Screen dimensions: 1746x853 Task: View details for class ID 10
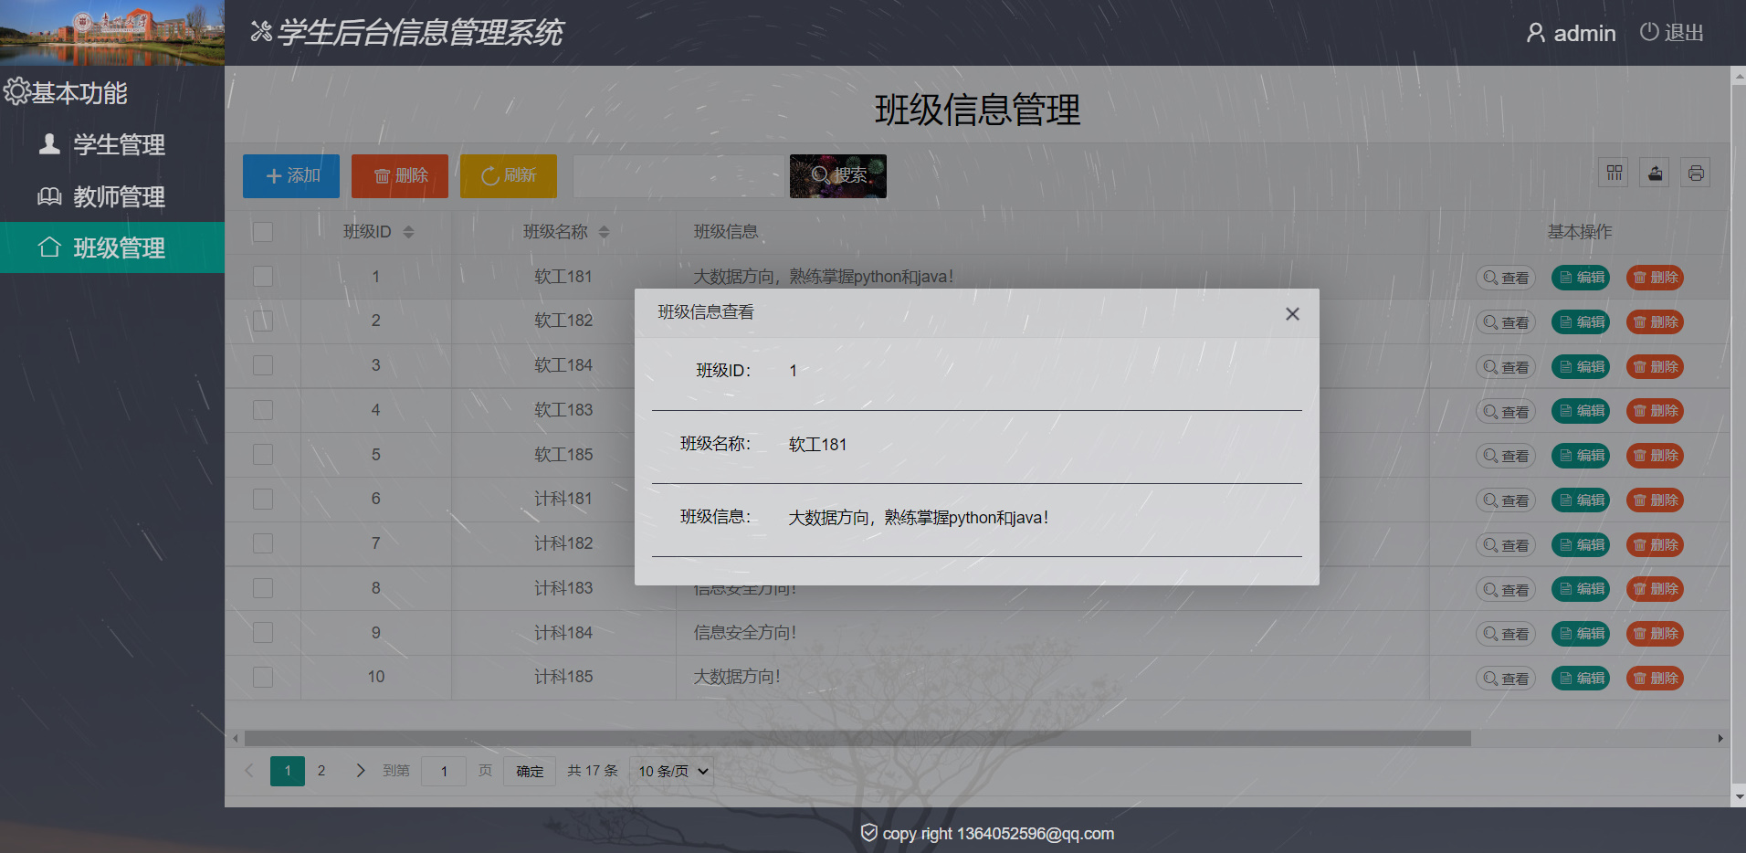pos(1506,679)
